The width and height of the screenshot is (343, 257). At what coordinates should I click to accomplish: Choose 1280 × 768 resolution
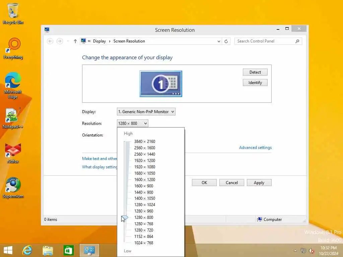144,224
